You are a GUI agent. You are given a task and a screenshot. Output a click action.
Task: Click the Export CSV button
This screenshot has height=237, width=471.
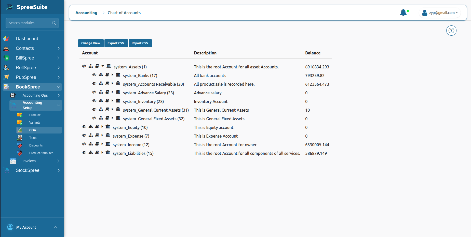pos(116,43)
